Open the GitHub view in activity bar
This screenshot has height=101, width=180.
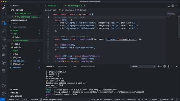4,63
